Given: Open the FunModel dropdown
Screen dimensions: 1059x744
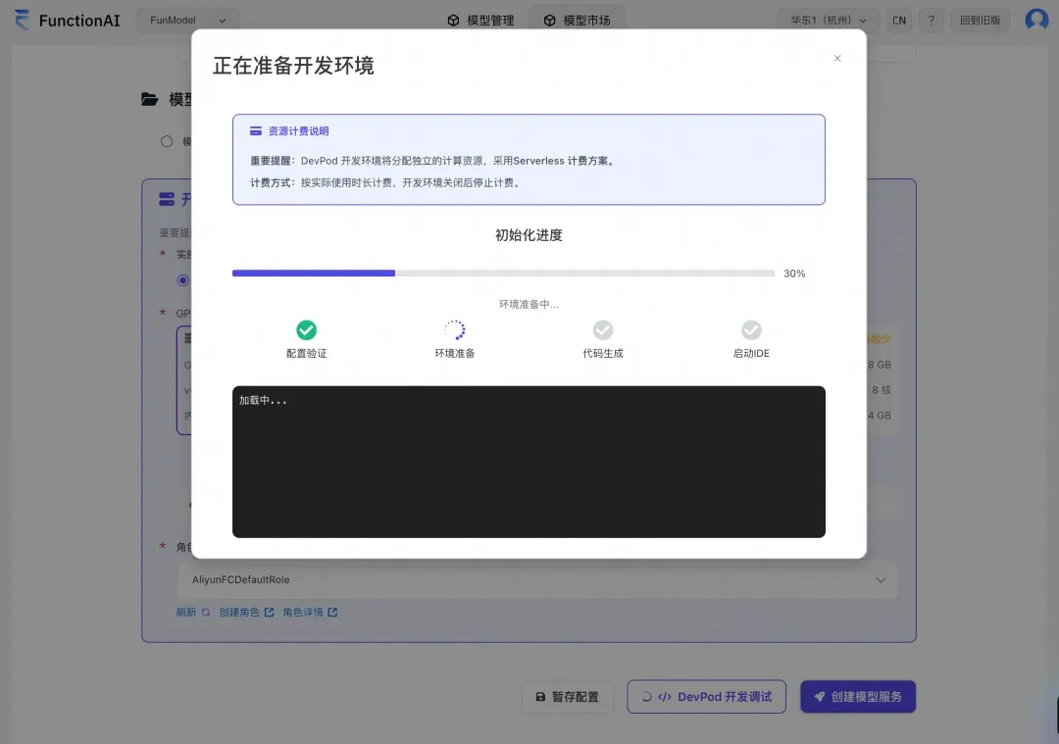Looking at the screenshot, I should [x=186, y=19].
